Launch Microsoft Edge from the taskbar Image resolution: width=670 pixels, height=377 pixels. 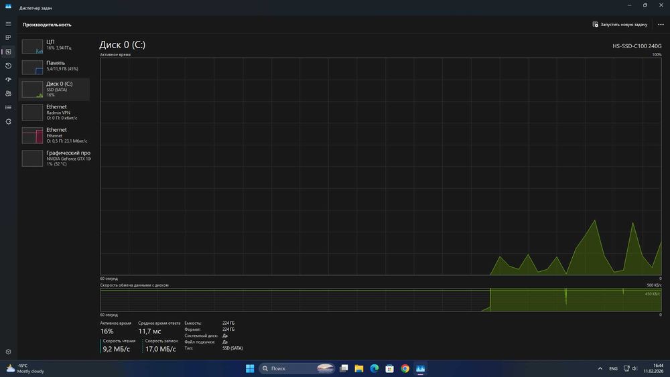pyautogui.click(x=375, y=368)
